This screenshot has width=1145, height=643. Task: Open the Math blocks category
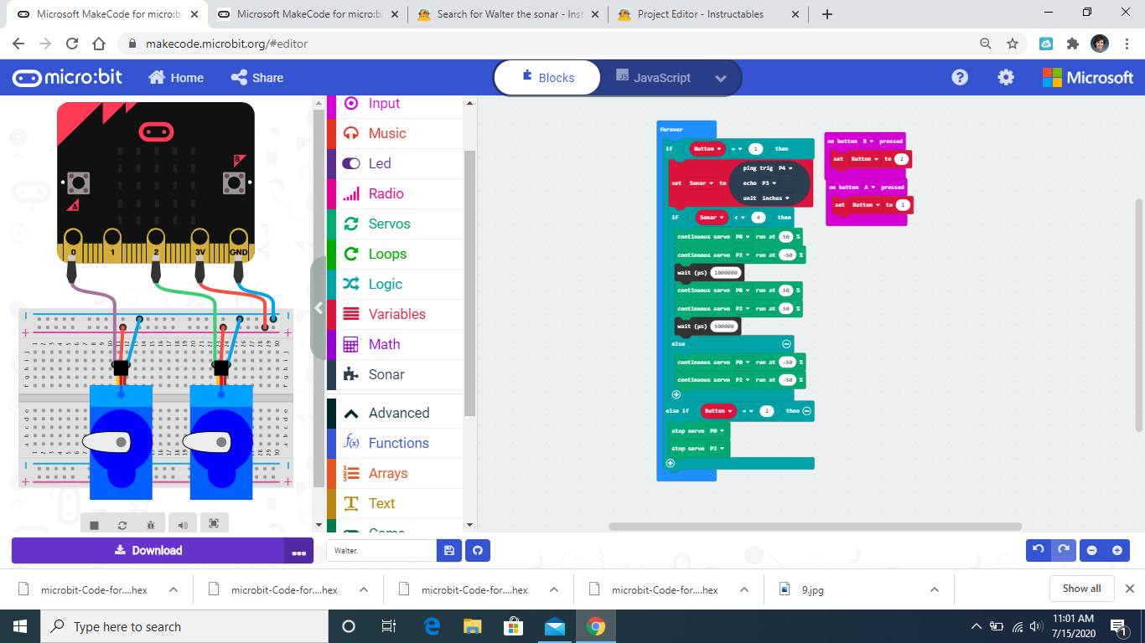(394, 344)
